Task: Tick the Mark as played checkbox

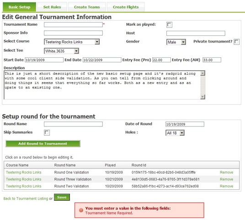Action: click(x=169, y=25)
